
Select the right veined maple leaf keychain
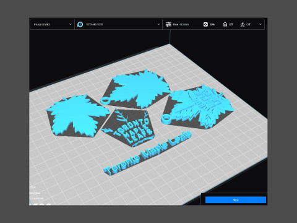point(198,107)
